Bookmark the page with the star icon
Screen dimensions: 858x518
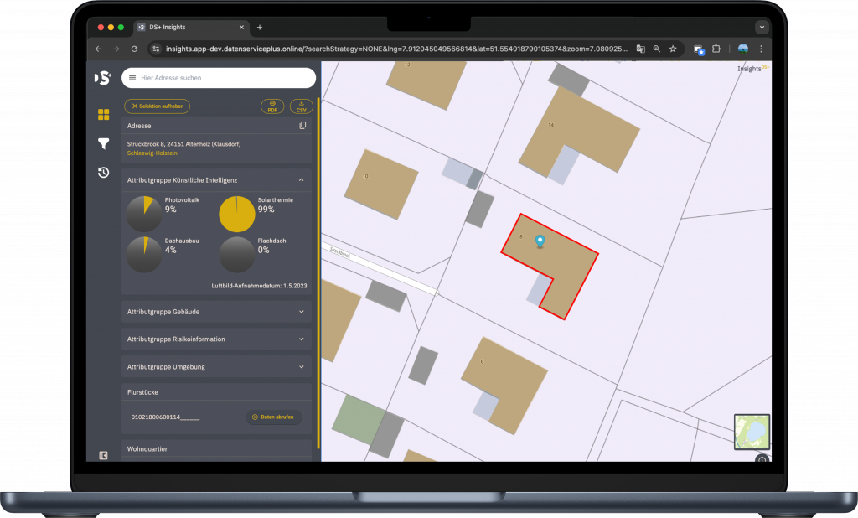pyautogui.click(x=673, y=49)
